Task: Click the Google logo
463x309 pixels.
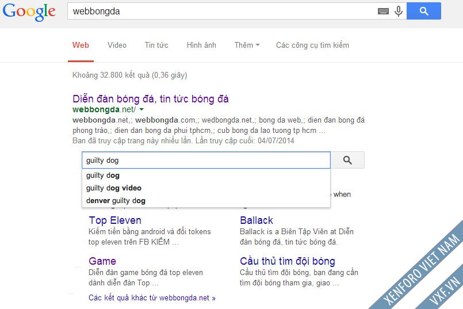Action: click(29, 12)
